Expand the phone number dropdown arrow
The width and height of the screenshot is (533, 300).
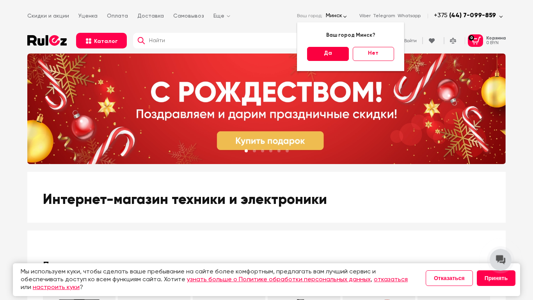[501, 16]
